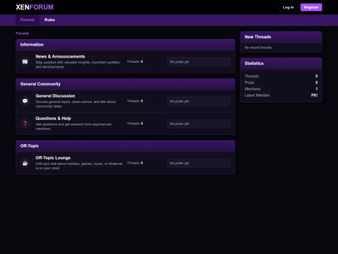The width and height of the screenshot is (338, 254).
Task: Click the 'Posts:' statistics label
Action: tap(250, 83)
